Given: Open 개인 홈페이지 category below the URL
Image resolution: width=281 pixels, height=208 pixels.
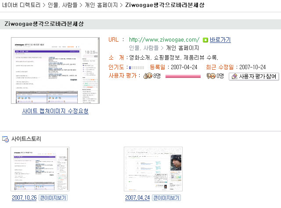Looking at the screenshot, I should click(x=183, y=48).
